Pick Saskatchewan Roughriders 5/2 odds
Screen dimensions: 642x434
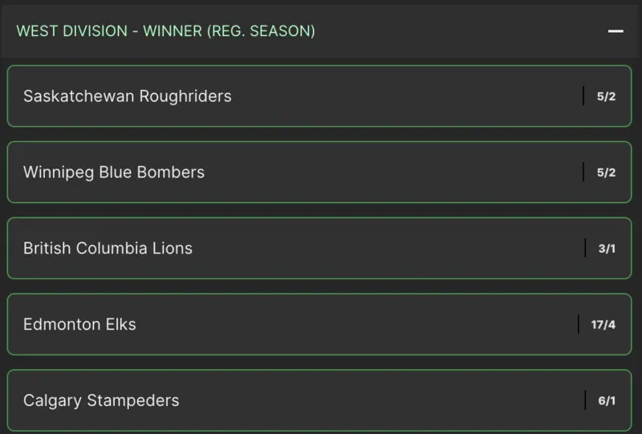tap(606, 96)
